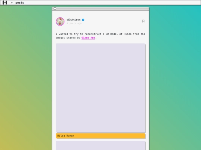201x150 pixels.
Task: Click the post text about reconstructing Hilda
Action: pos(100,36)
